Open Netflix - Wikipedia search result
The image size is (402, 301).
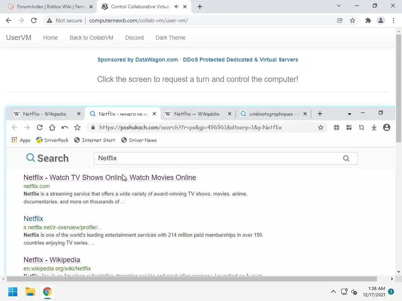tap(52, 260)
